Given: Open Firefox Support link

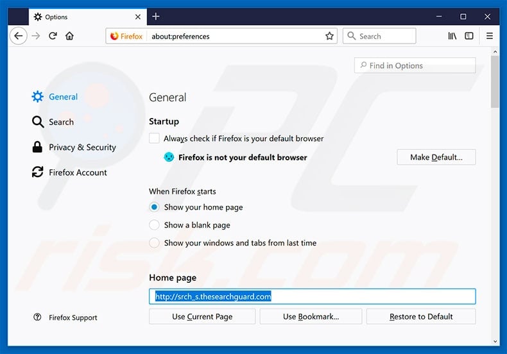Looking at the screenshot, I should (65, 317).
